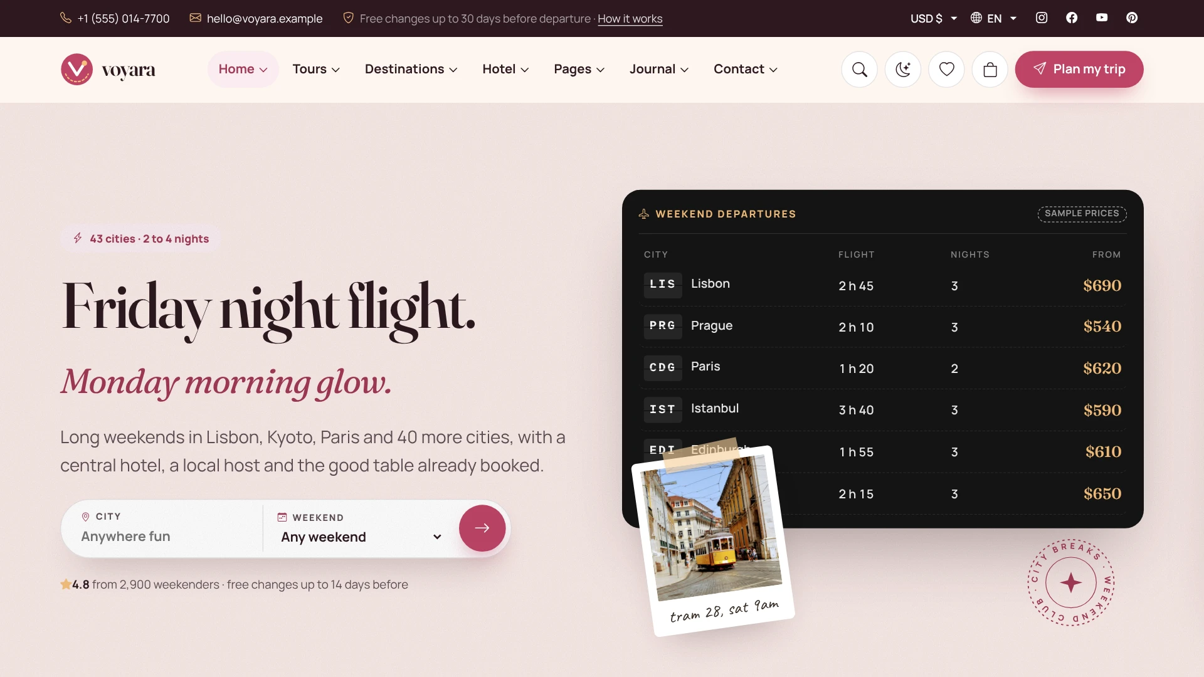Visit the Facebook page icon

pos(1072,18)
